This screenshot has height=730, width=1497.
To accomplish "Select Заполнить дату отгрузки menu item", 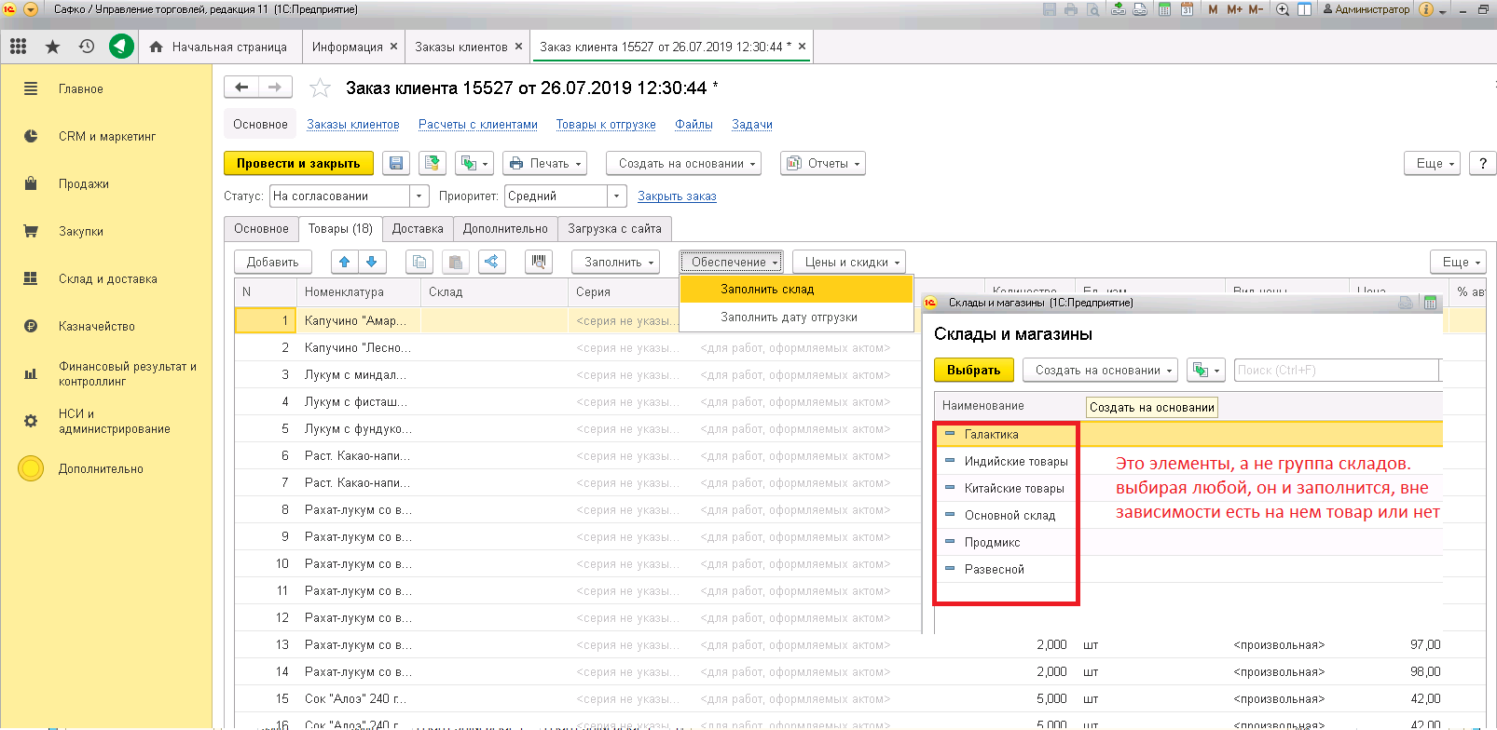I will coord(789,318).
